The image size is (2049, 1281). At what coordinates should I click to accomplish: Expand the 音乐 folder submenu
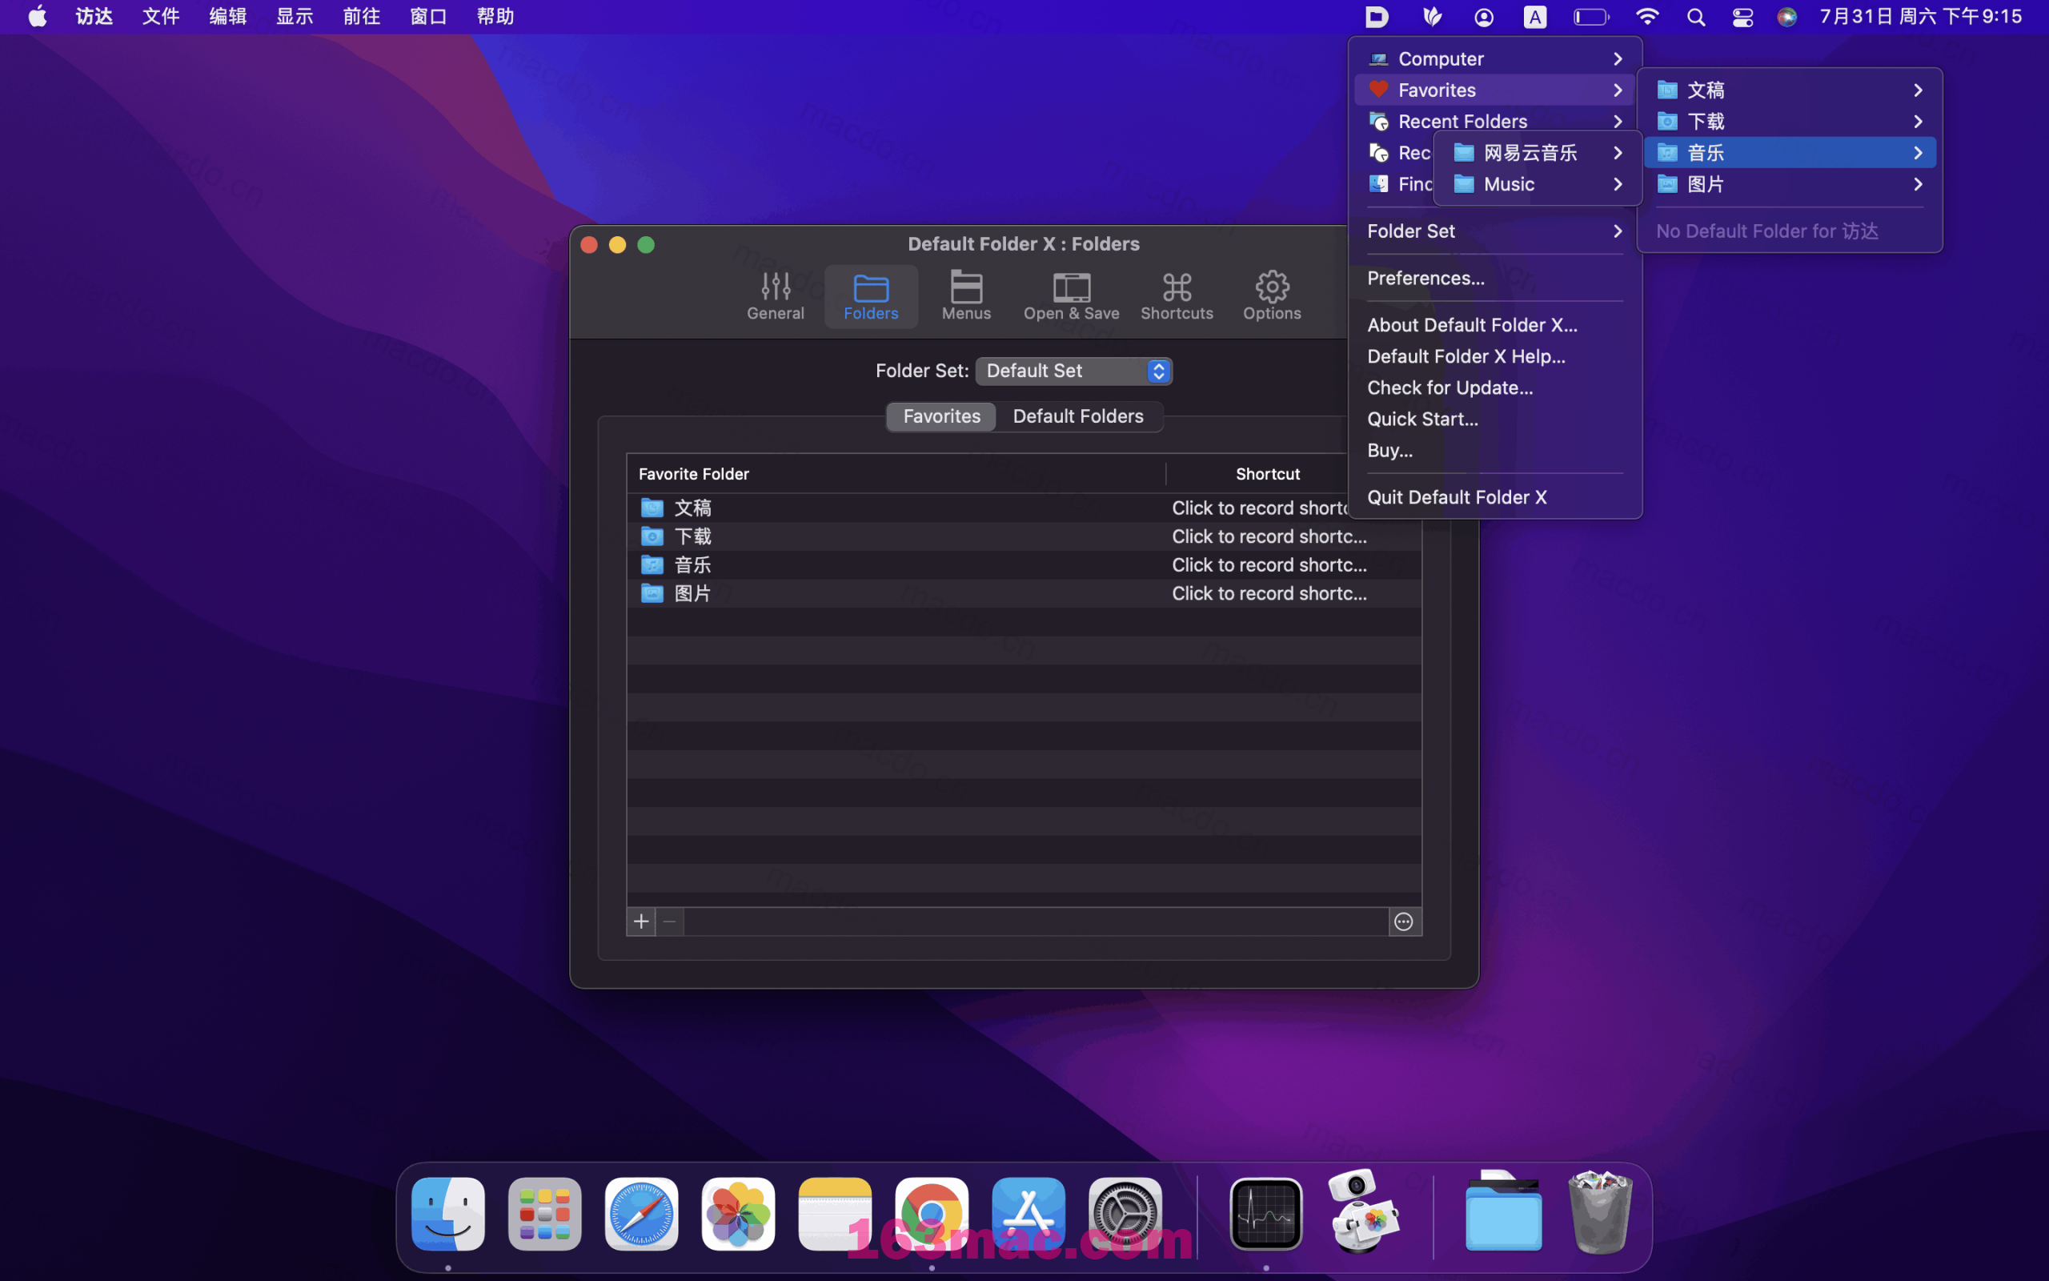[1918, 152]
